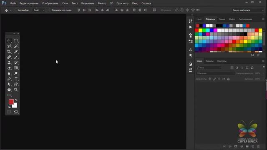Switch to the Гистограмма tab
The image size is (267, 150).
click(x=245, y=19)
